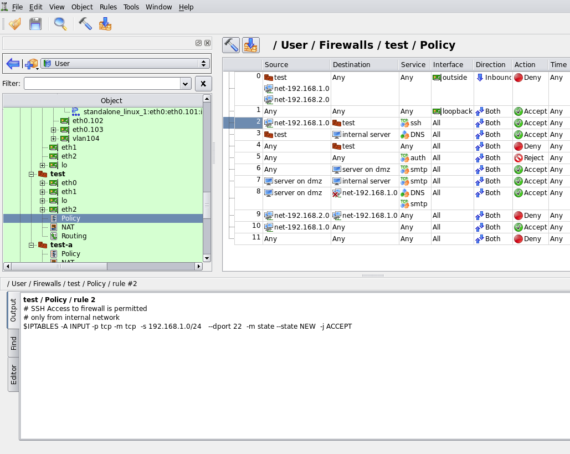Collapse the test firewall tree node

click(x=31, y=174)
